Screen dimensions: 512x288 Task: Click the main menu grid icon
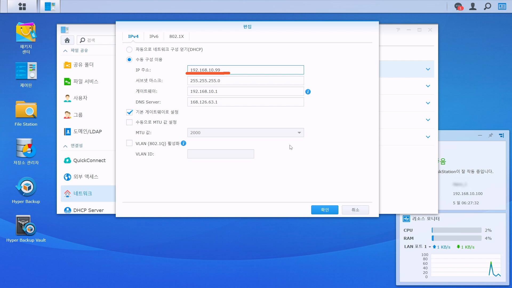point(22,6)
